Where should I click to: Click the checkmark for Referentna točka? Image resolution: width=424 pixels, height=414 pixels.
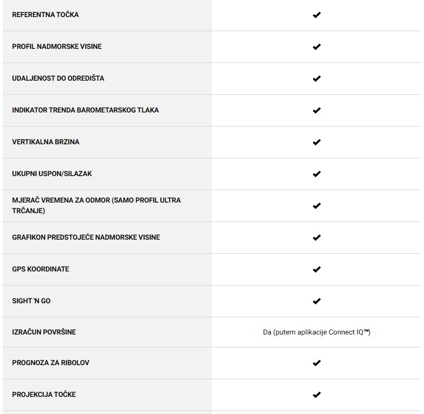coord(316,15)
